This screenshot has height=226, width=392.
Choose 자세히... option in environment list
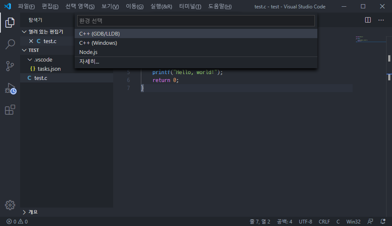pos(196,62)
